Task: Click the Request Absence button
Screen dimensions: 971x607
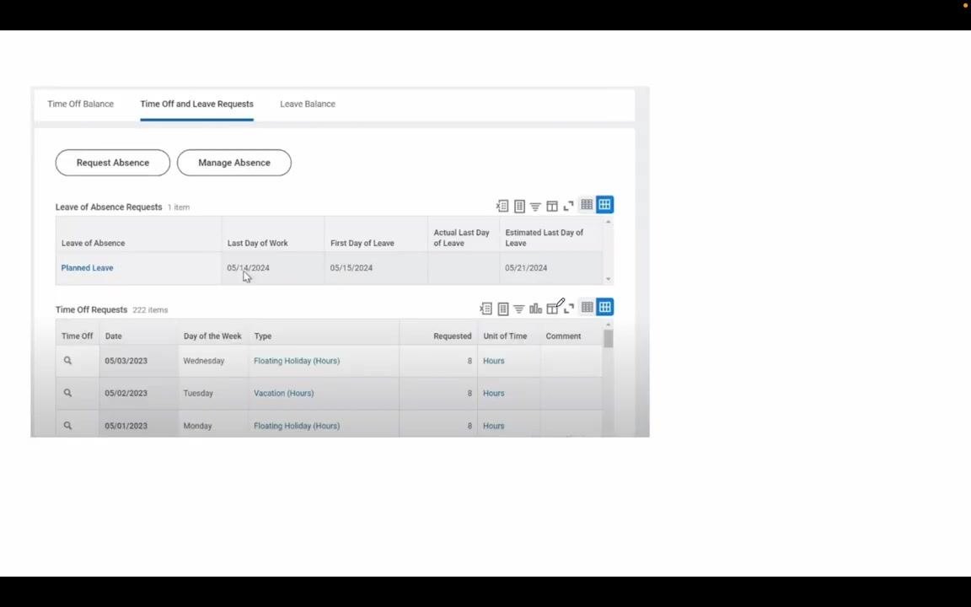Action: point(113,163)
